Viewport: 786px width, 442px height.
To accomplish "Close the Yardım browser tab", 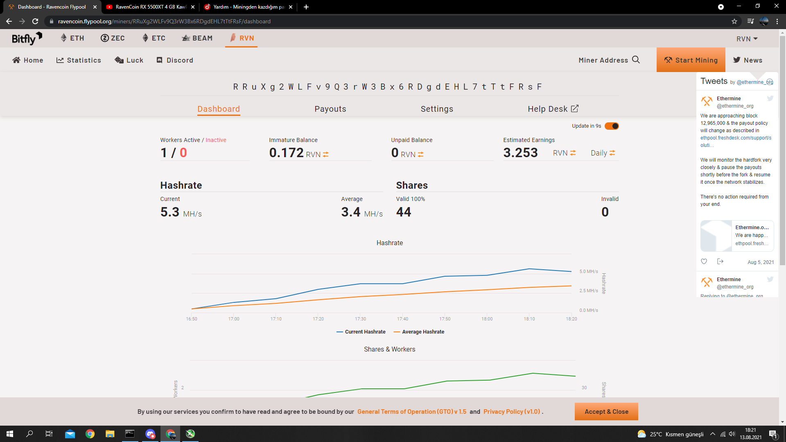I will click(291, 7).
